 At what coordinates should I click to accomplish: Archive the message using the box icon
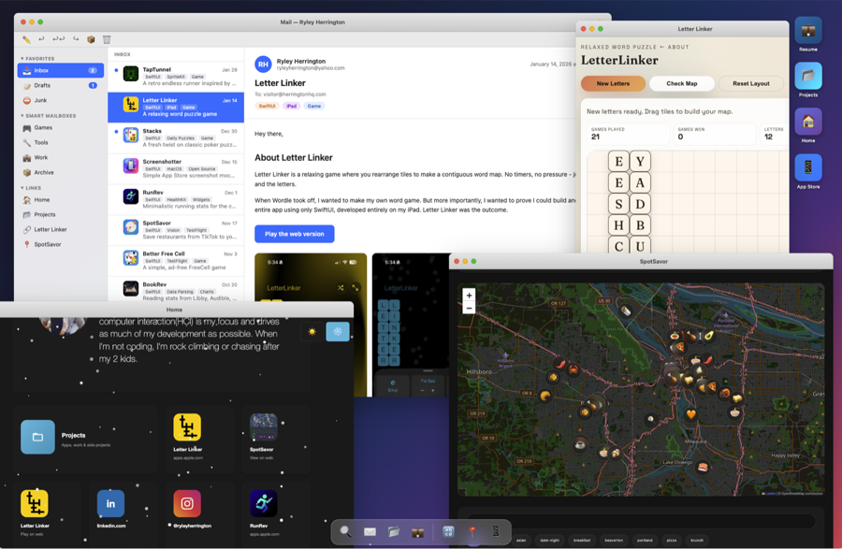tap(91, 39)
